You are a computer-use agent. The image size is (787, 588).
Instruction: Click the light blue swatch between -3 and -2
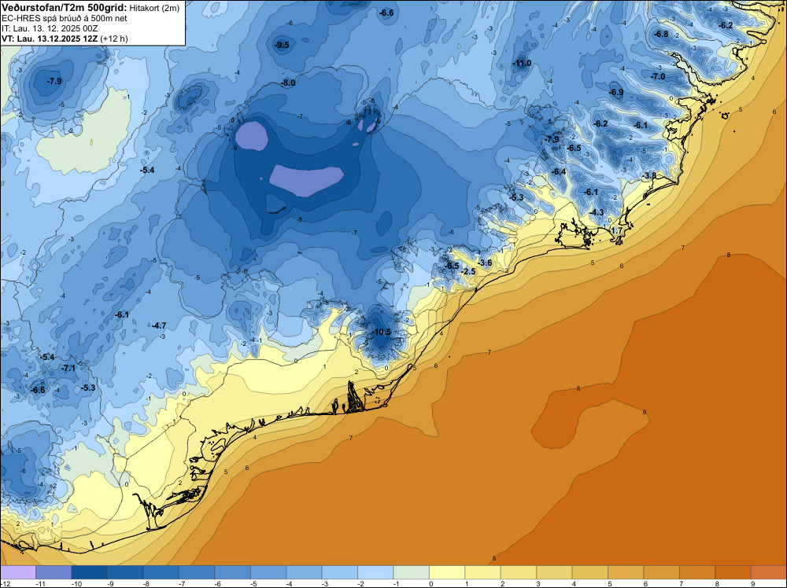pos(340,572)
